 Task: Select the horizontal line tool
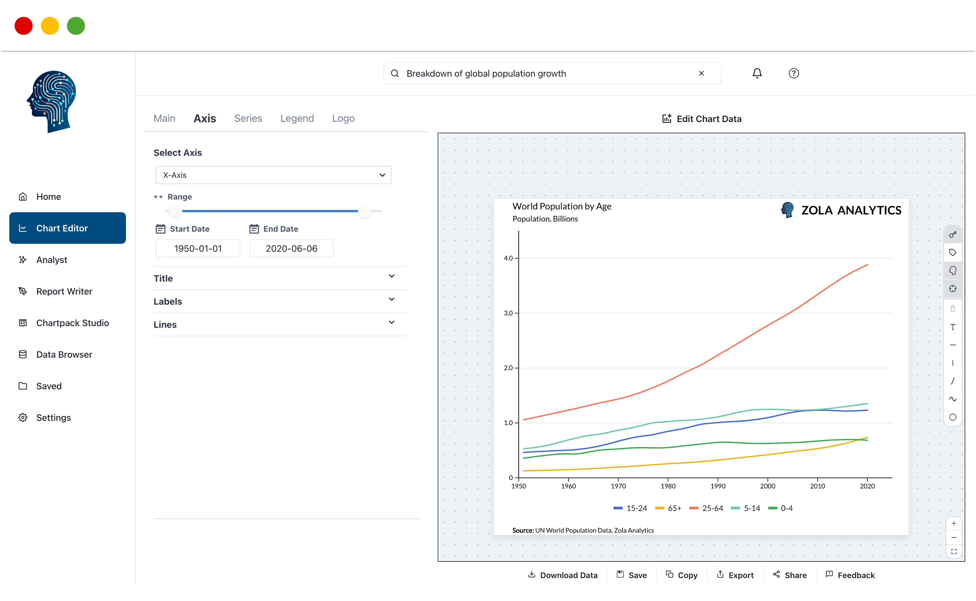point(952,345)
